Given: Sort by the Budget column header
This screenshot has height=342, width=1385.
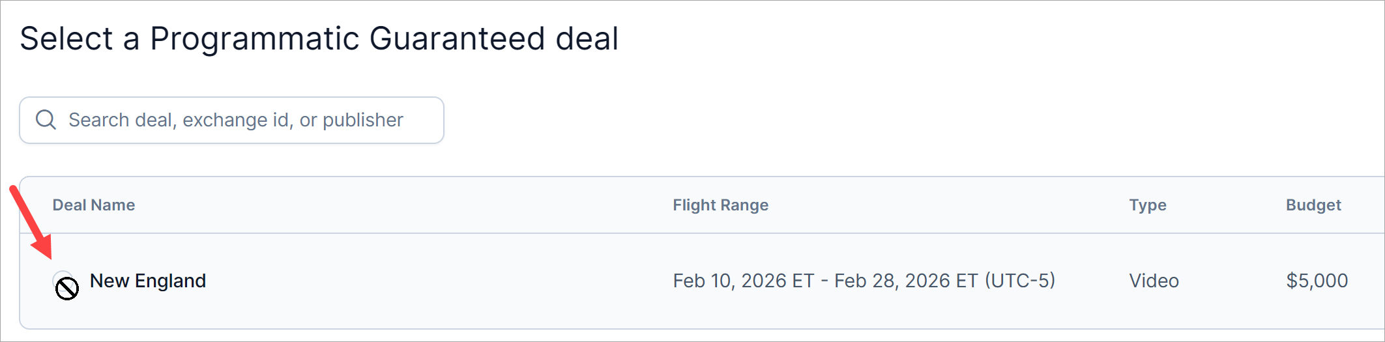Looking at the screenshot, I should 1313,205.
